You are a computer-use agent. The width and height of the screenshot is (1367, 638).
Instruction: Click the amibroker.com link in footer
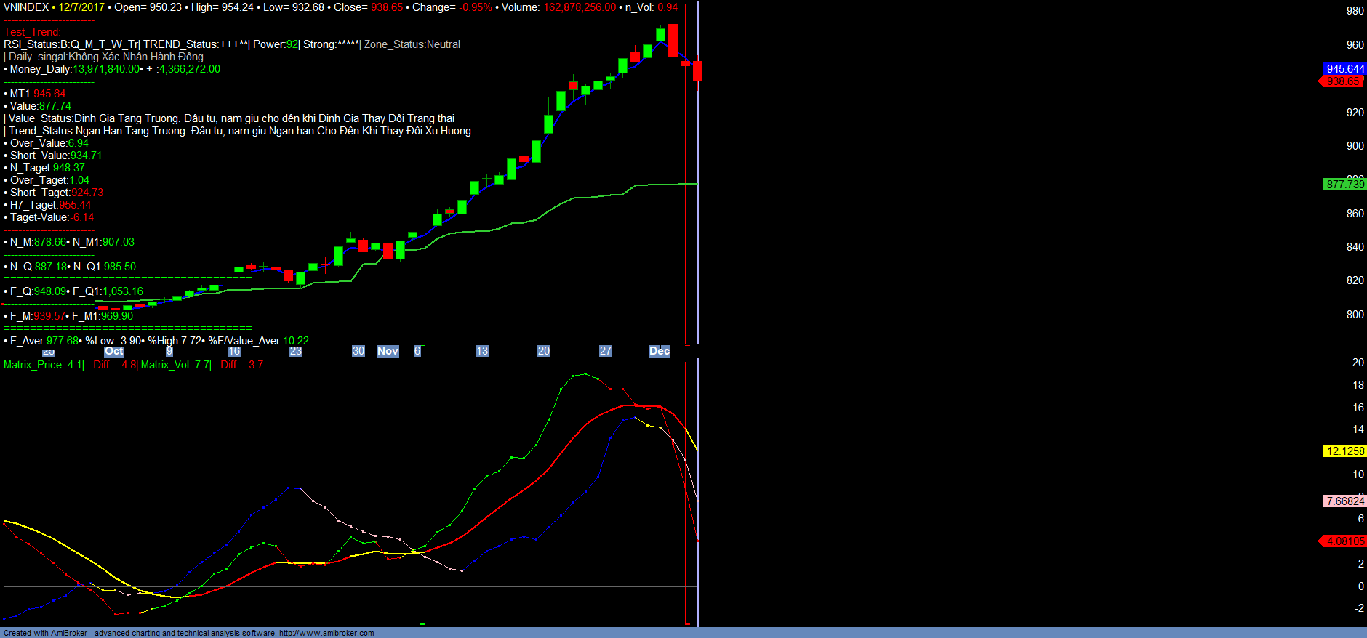pos(326,633)
